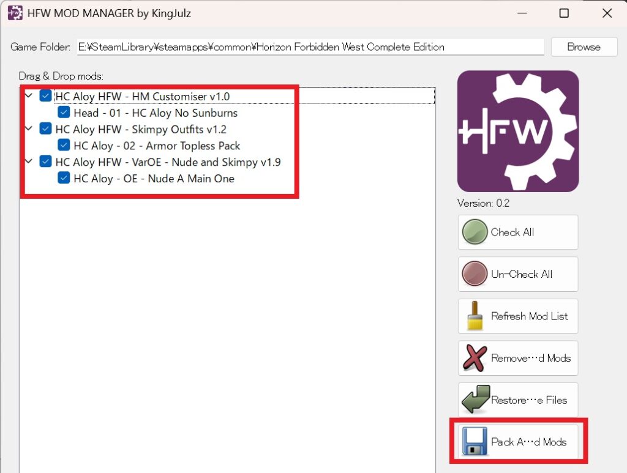Select the HM Customiser v1.0 row text

142,96
